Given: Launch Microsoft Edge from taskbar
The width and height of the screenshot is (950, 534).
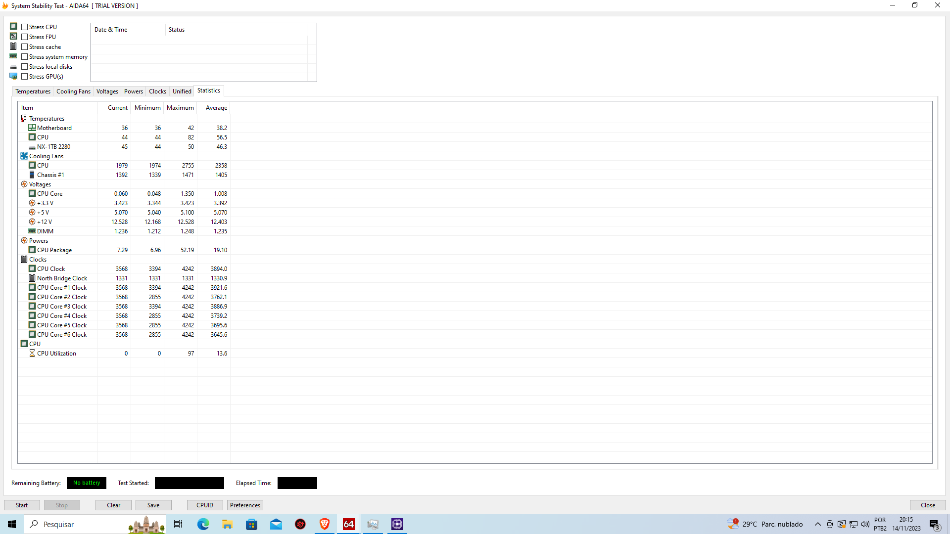Looking at the screenshot, I should pyautogui.click(x=203, y=524).
